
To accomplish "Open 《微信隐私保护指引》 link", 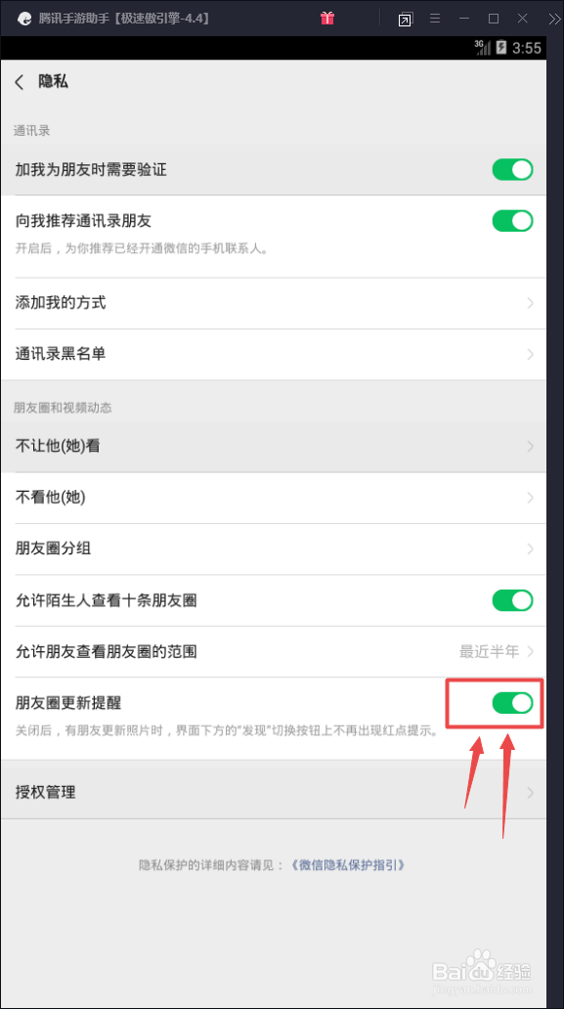I will [349, 865].
